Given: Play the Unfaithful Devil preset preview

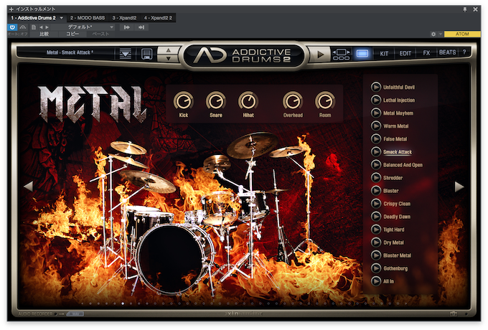Looking at the screenshot, I should coord(376,87).
